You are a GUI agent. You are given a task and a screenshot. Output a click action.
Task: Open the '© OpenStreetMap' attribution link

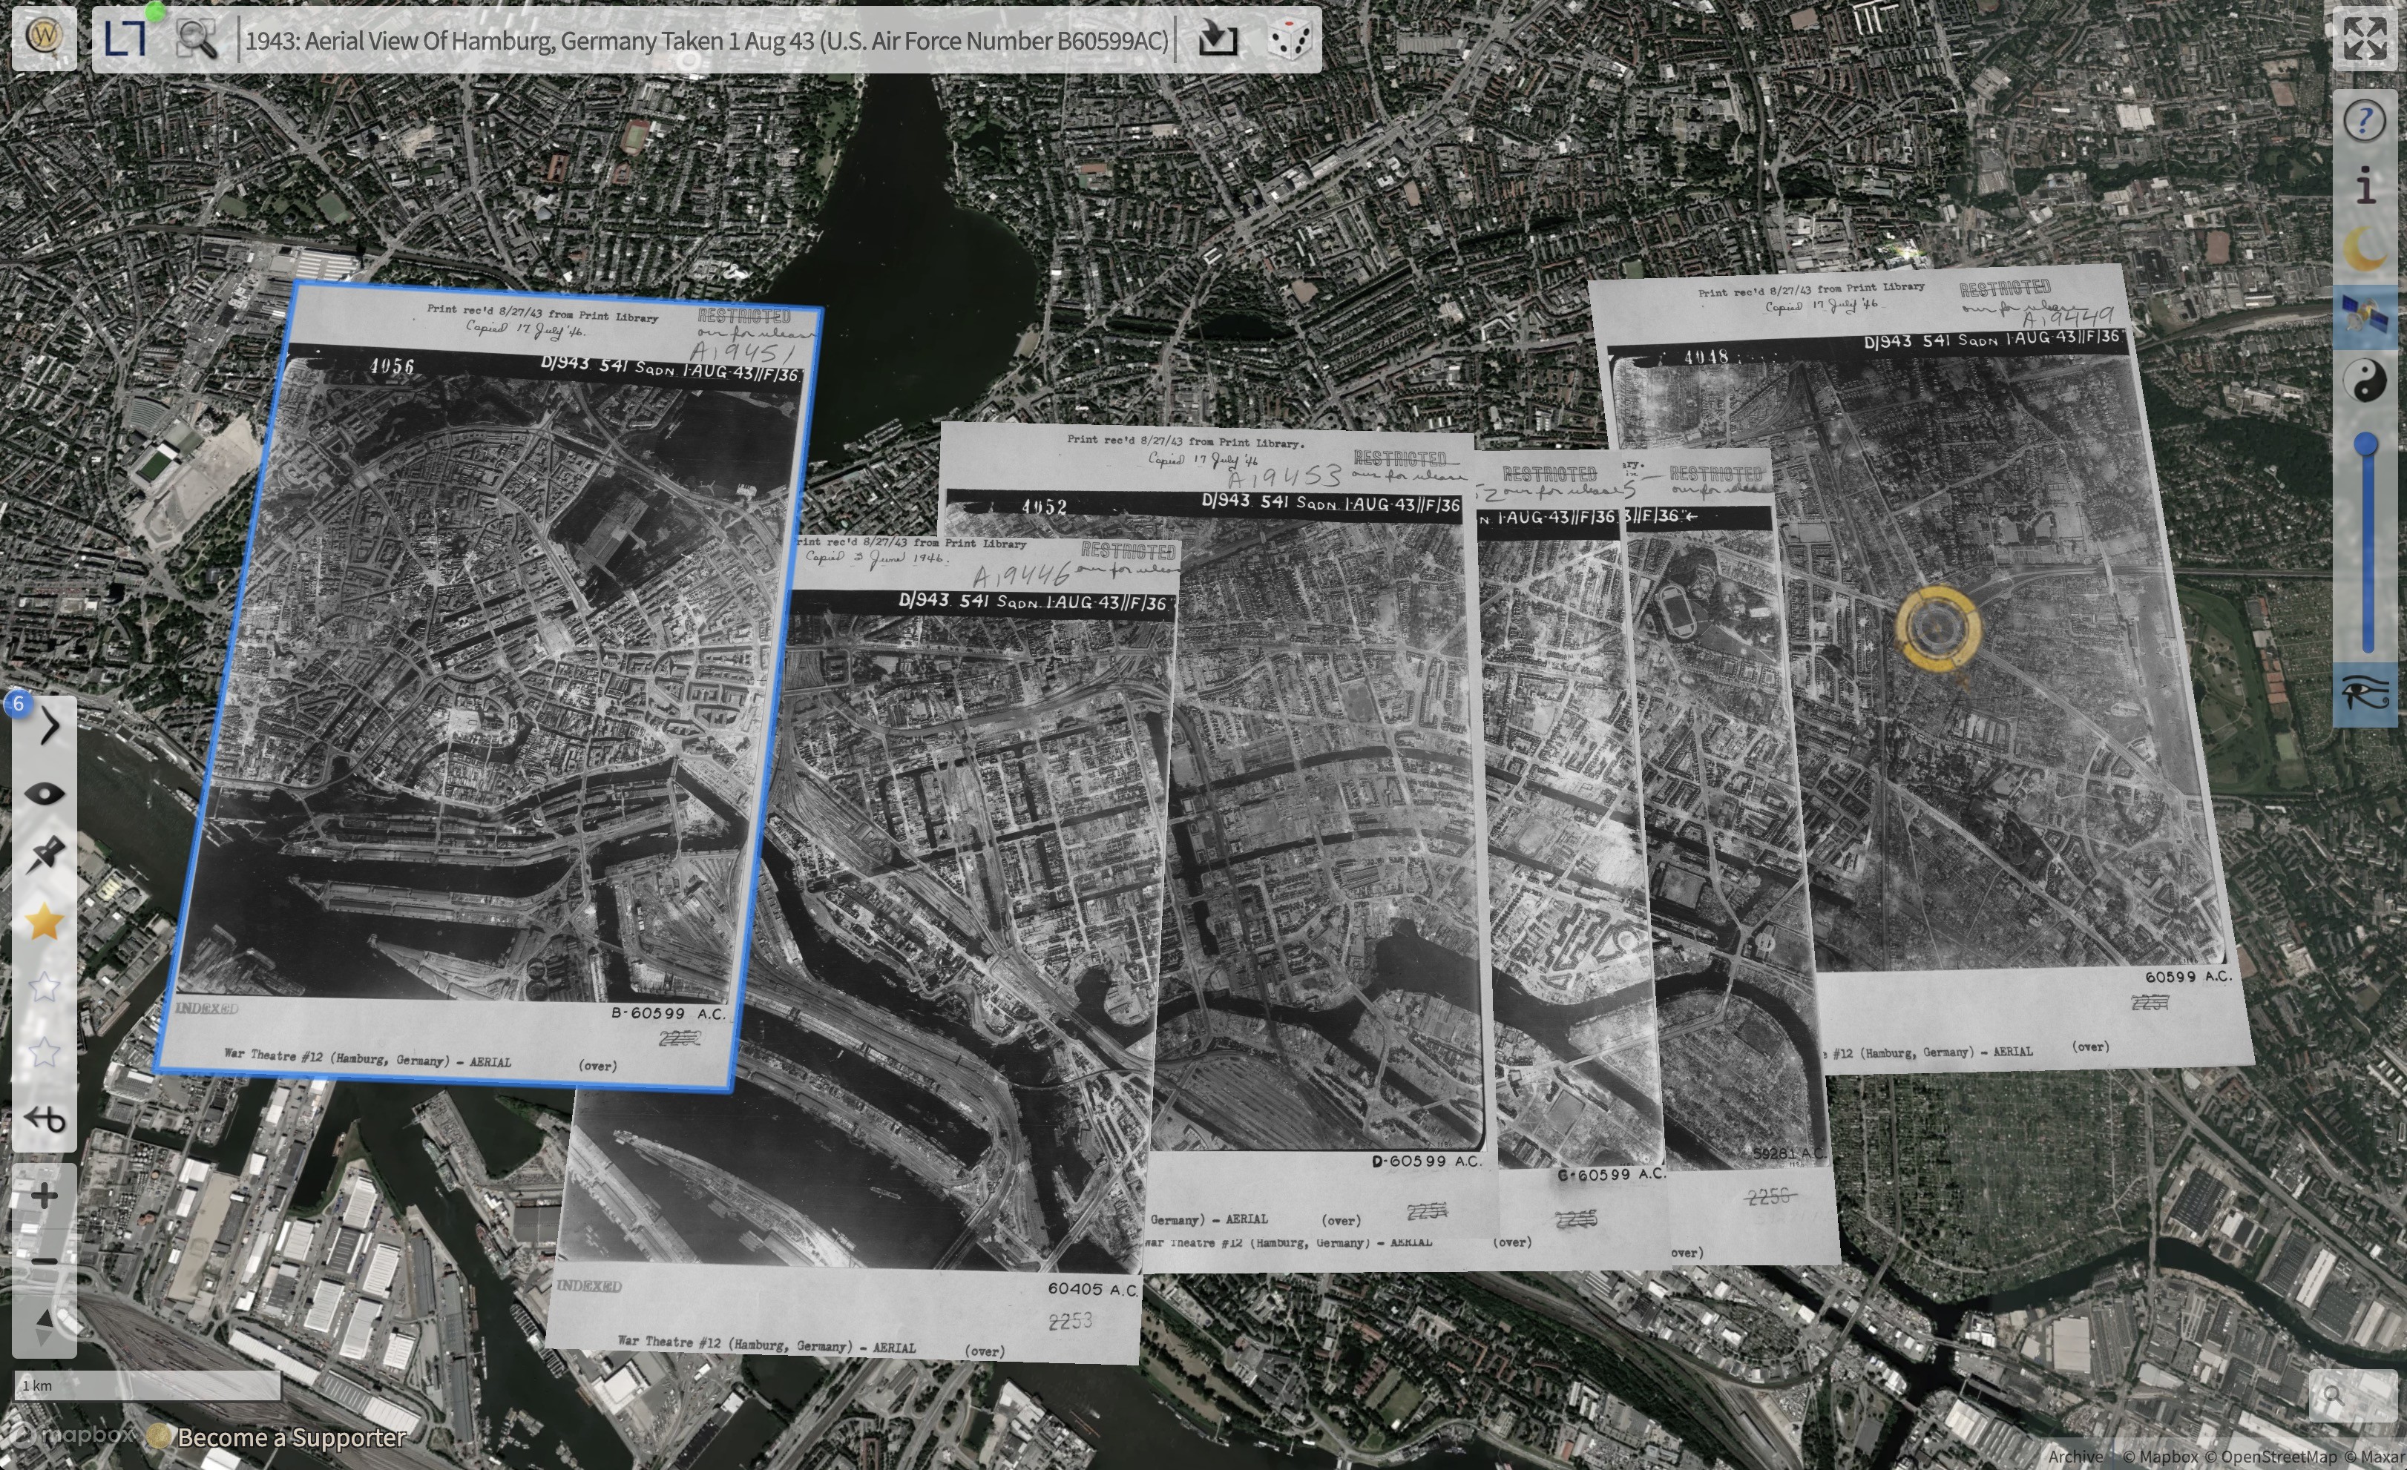[x=2271, y=1457]
